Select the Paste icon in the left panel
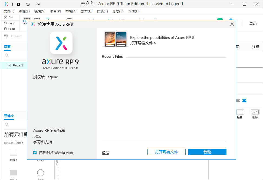This screenshot has height=180, width=263. pyautogui.click(x=6, y=29)
